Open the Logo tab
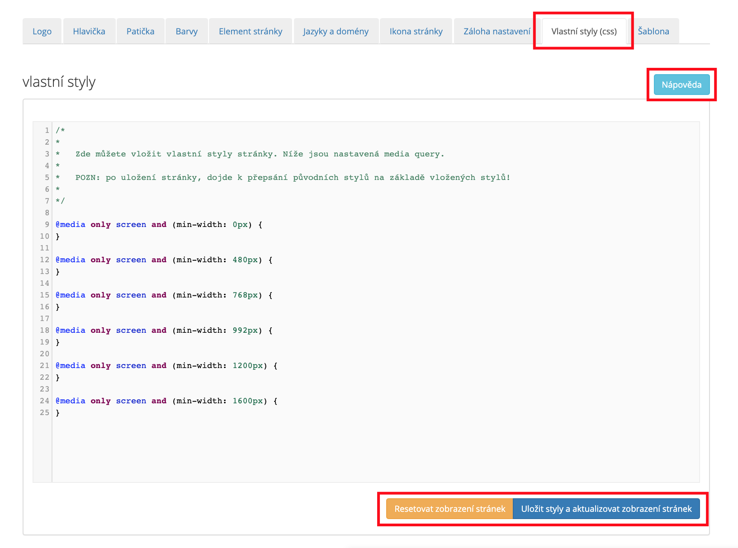The image size is (738, 548). [x=42, y=31]
